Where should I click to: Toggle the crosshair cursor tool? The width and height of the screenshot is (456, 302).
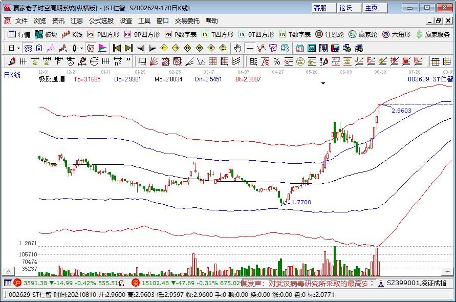pyautogui.click(x=249, y=48)
